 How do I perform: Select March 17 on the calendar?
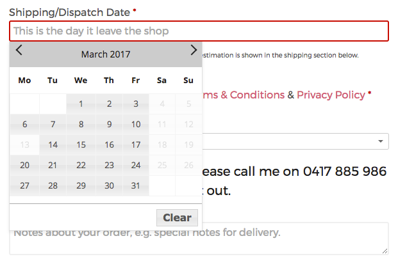pyautogui.click(x=135, y=145)
